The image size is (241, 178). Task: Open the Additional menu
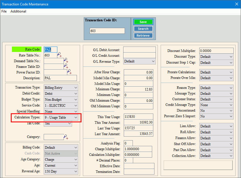click(18, 11)
